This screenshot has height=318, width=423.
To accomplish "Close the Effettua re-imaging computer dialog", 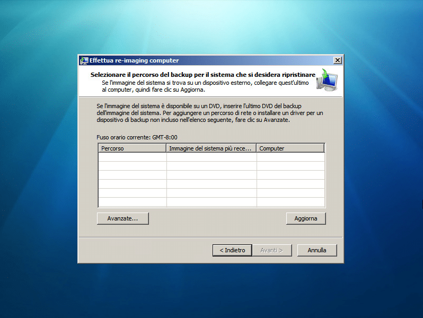I will [337, 60].
